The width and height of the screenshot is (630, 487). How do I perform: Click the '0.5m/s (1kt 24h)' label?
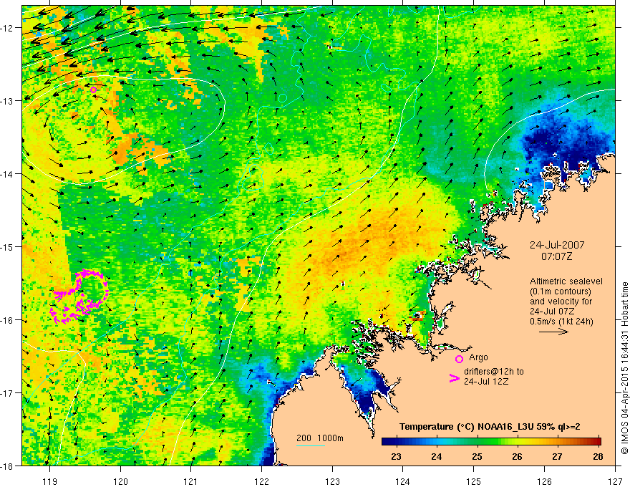pos(562,321)
